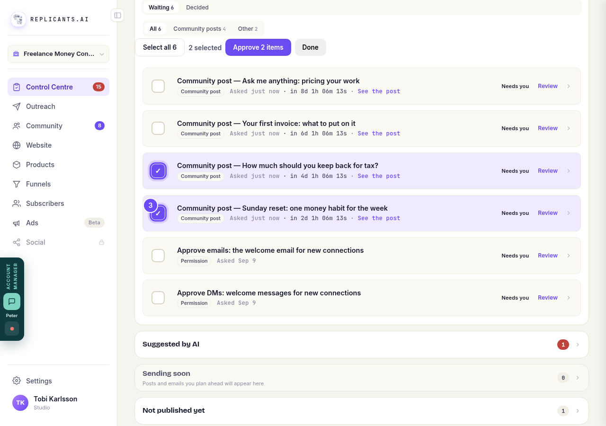Click the Products box icon
Screen dimensions: 606x426
tap(17, 165)
